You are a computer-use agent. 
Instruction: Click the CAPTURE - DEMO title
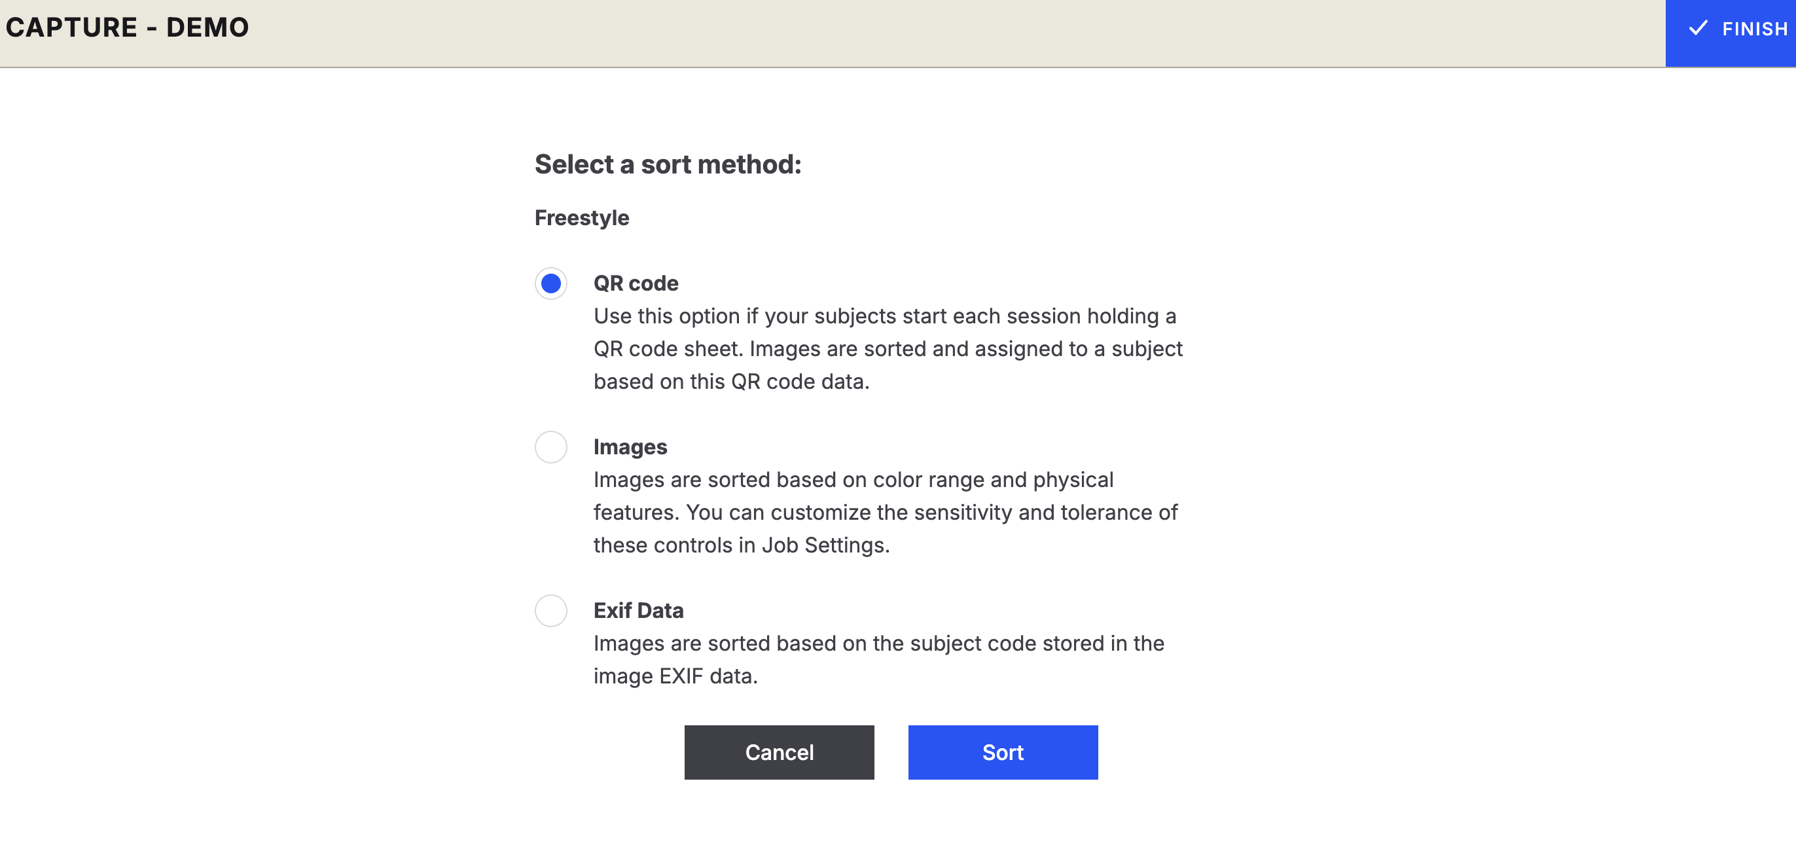point(127,27)
